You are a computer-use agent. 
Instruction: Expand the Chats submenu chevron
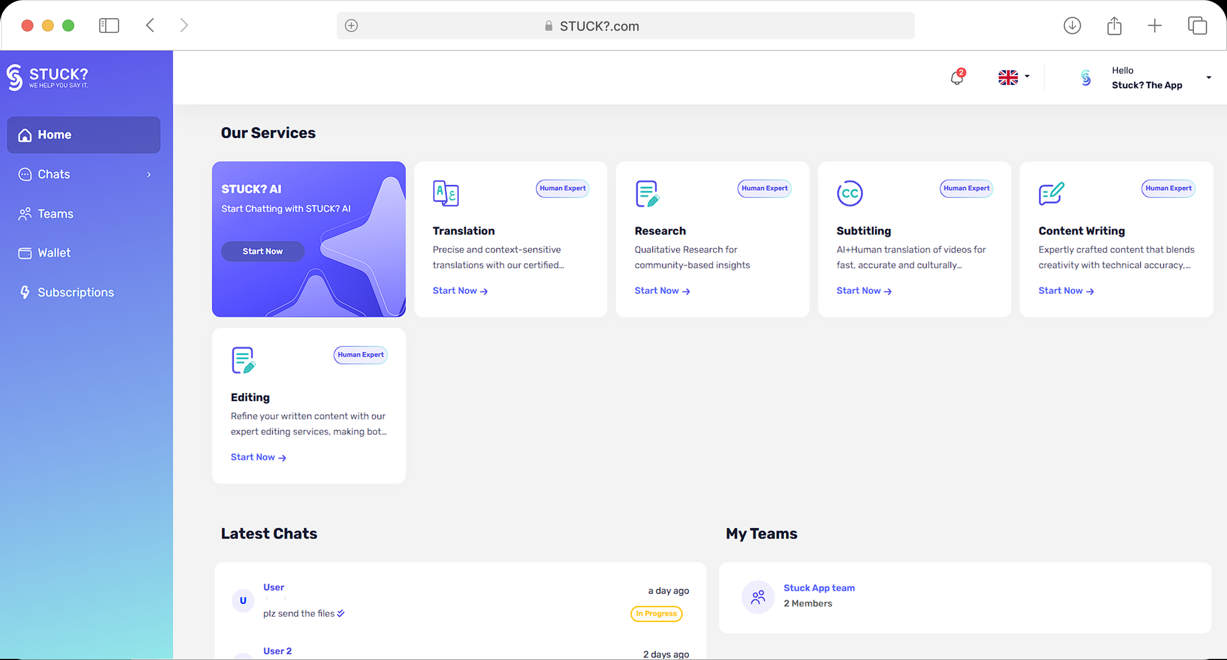[x=149, y=174]
